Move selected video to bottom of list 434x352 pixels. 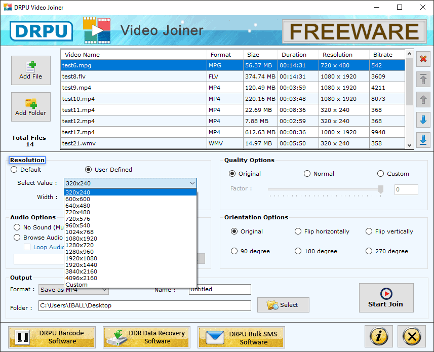(423, 140)
